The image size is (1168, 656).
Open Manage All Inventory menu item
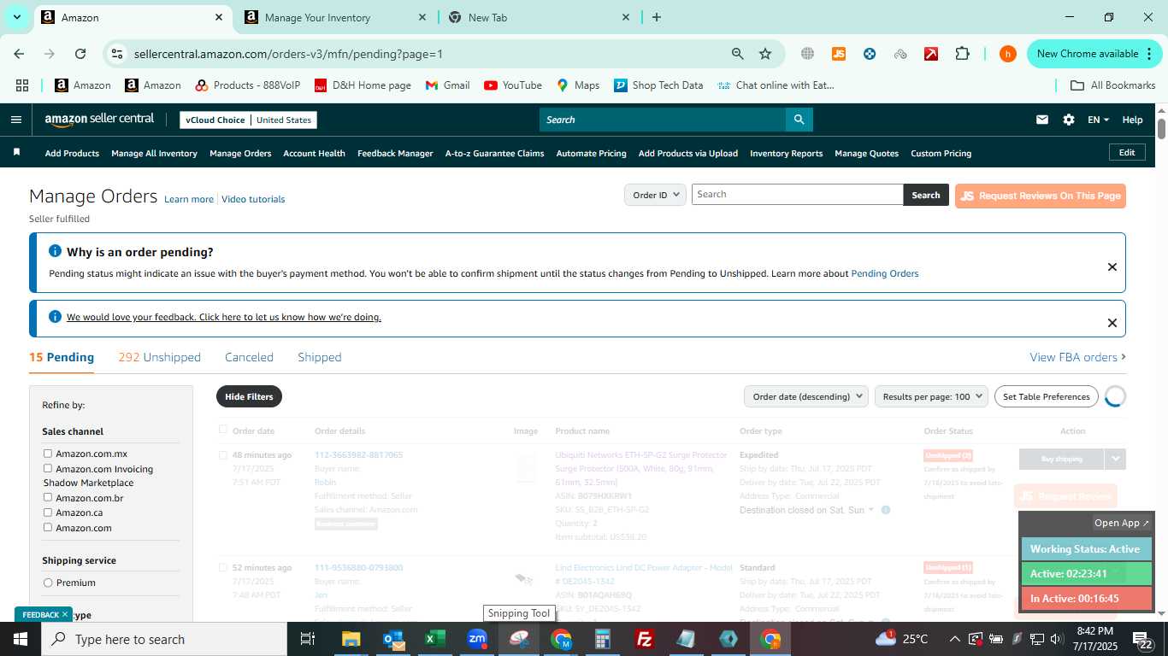[154, 153]
